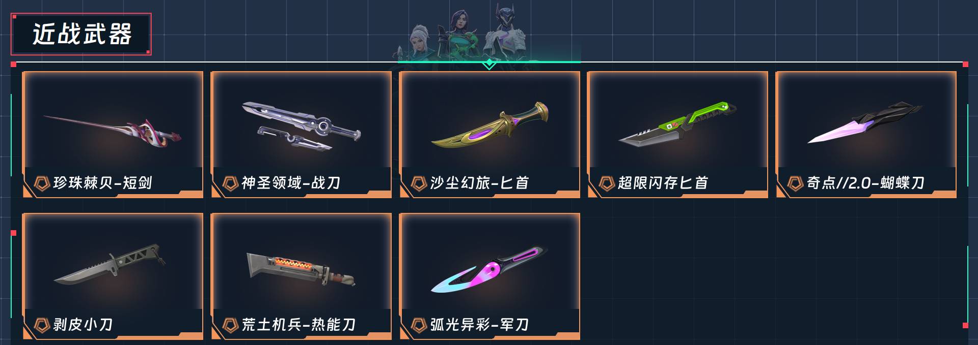
Task: Click the badge icon beside 奇点//2.0-蝴蝶刀
Action: (795, 183)
